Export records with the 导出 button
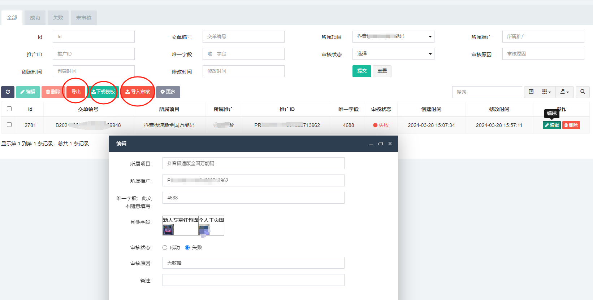This screenshot has height=300, width=593. (76, 92)
